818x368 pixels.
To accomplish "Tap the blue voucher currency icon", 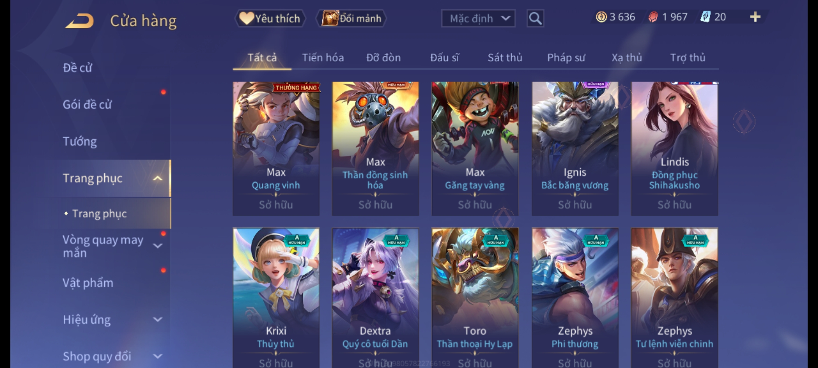I will coord(705,17).
